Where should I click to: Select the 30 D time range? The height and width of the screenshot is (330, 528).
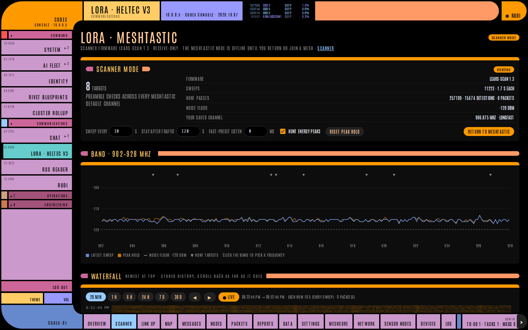pos(178,297)
